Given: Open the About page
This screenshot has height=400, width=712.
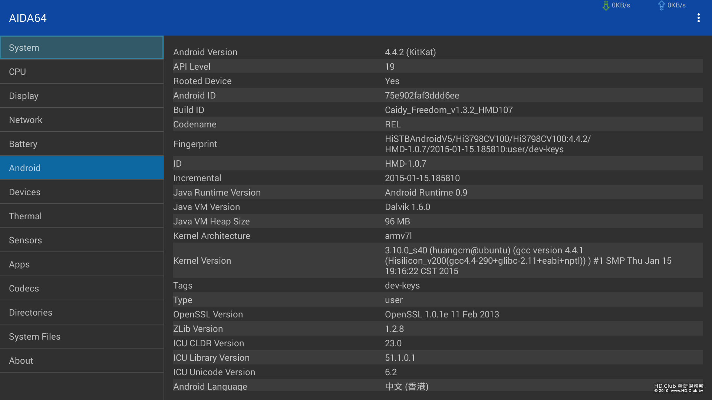Looking at the screenshot, I should pos(82,360).
